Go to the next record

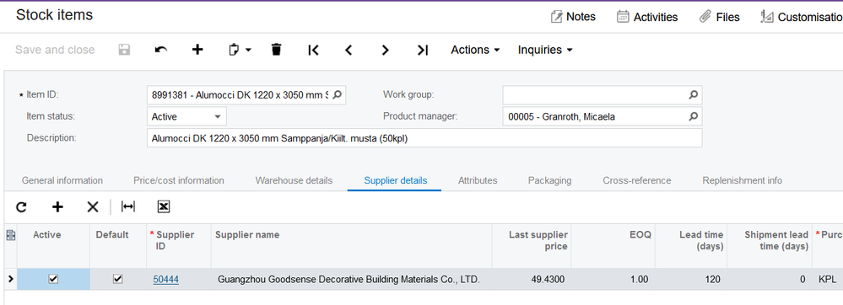click(x=385, y=50)
